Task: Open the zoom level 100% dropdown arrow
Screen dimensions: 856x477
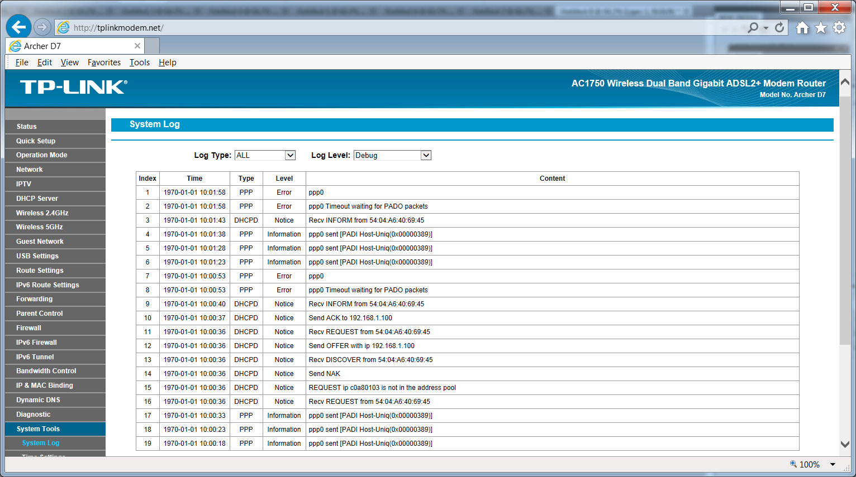Action: pos(833,464)
